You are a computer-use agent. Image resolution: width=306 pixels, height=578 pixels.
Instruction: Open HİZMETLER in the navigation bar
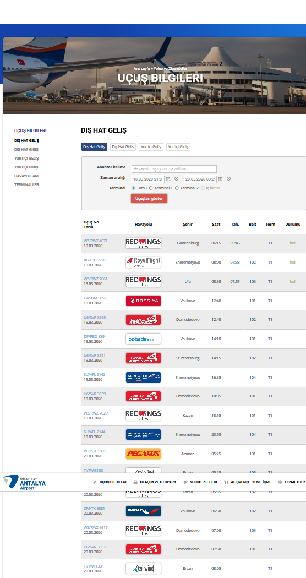coord(292,482)
